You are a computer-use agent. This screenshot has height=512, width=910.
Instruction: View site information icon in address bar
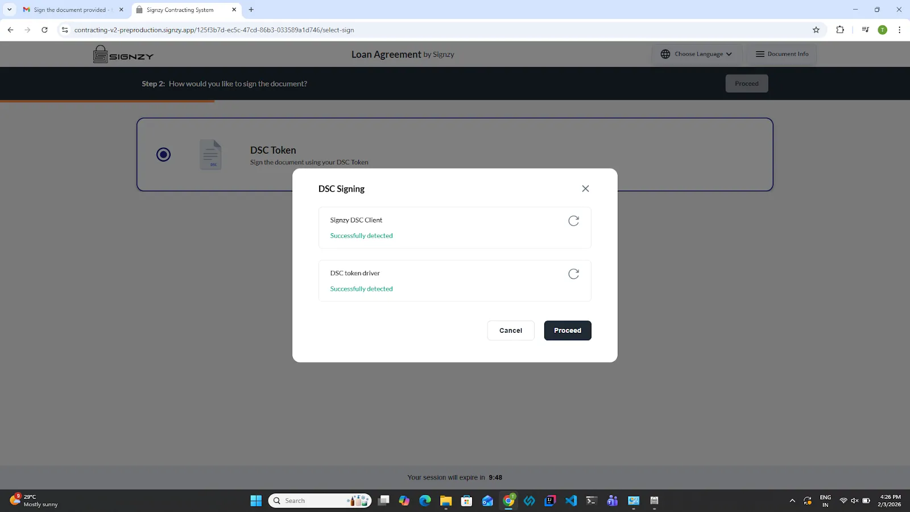pyautogui.click(x=65, y=30)
